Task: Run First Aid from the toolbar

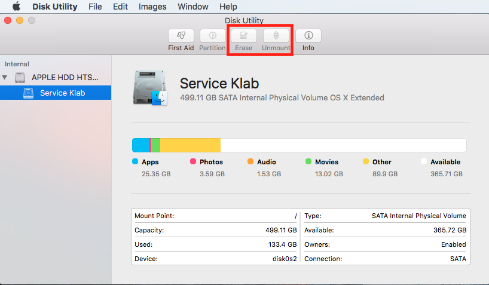Action: (x=181, y=36)
